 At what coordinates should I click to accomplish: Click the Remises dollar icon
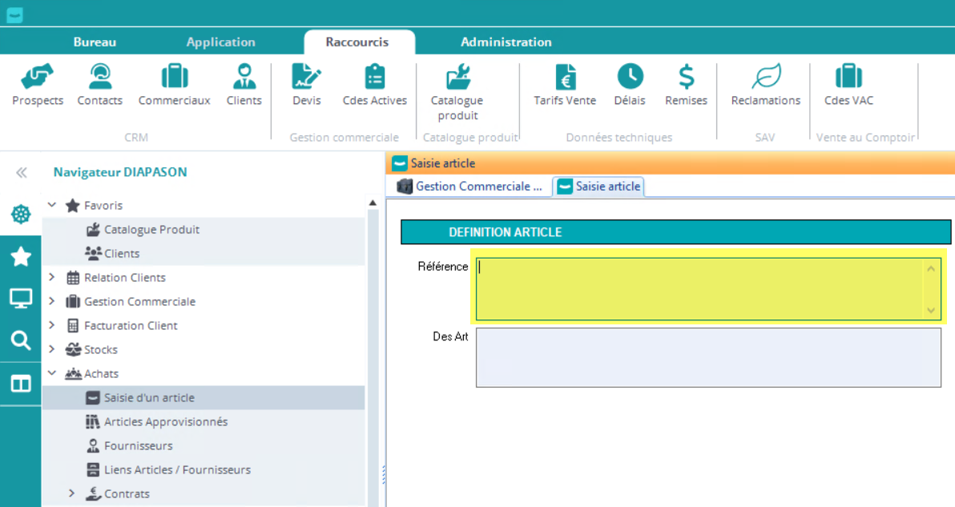[x=686, y=78]
